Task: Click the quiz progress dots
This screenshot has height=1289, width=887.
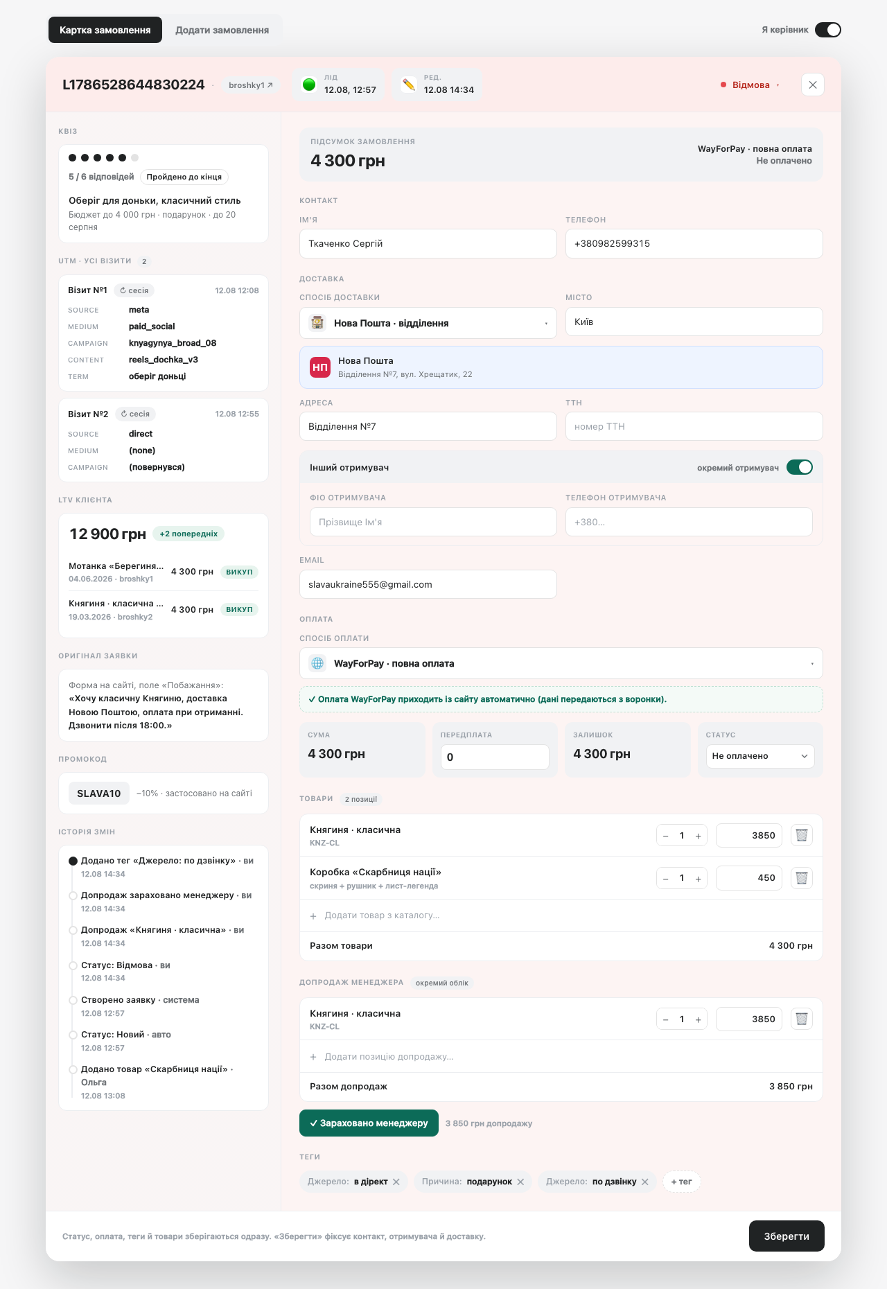Action: coord(103,157)
